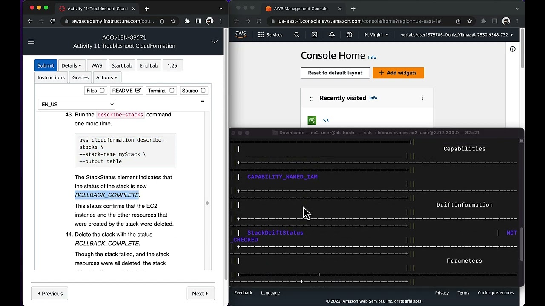Screen dimensions: 545x306
Task: Open the profile avatar in left browser
Action: pyautogui.click(x=209, y=21)
